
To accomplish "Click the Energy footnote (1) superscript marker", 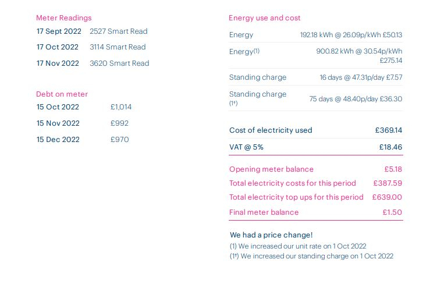I will (257, 51).
